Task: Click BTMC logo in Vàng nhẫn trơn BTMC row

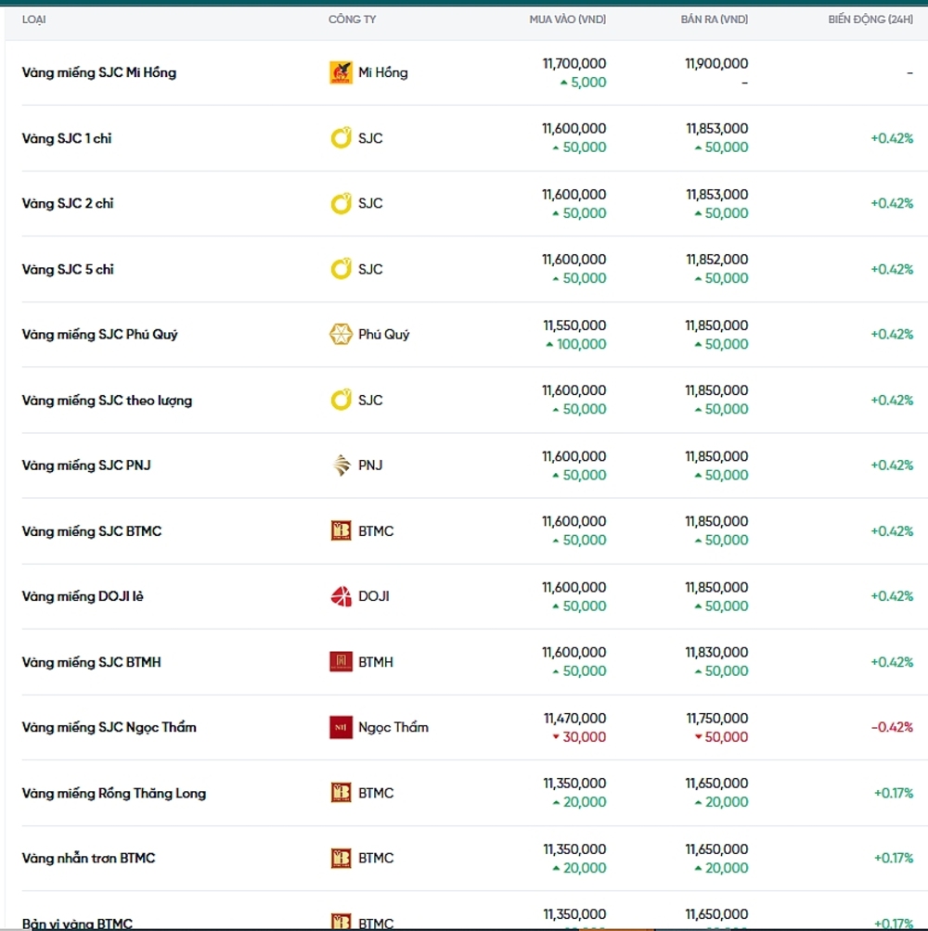Action: pos(341,859)
